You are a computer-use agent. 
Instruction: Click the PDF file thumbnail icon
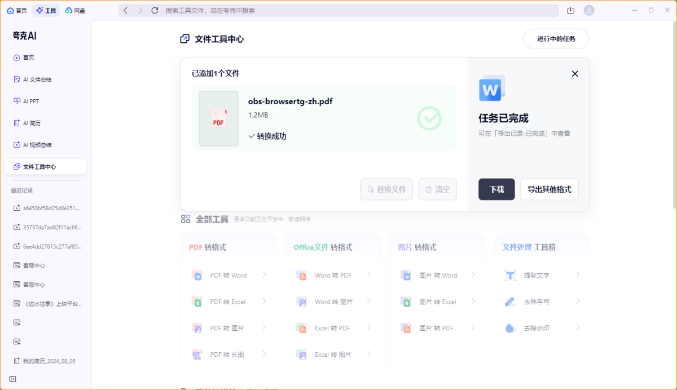pyautogui.click(x=219, y=118)
